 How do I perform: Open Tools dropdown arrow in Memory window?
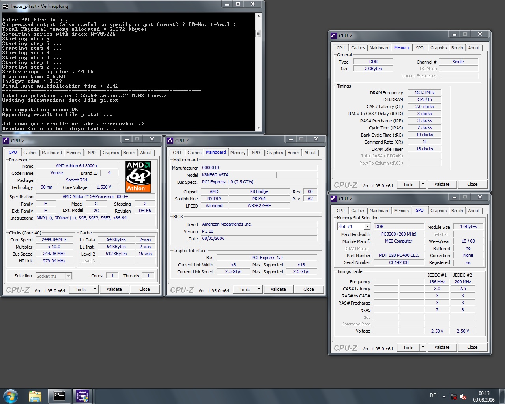coord(423,184)
